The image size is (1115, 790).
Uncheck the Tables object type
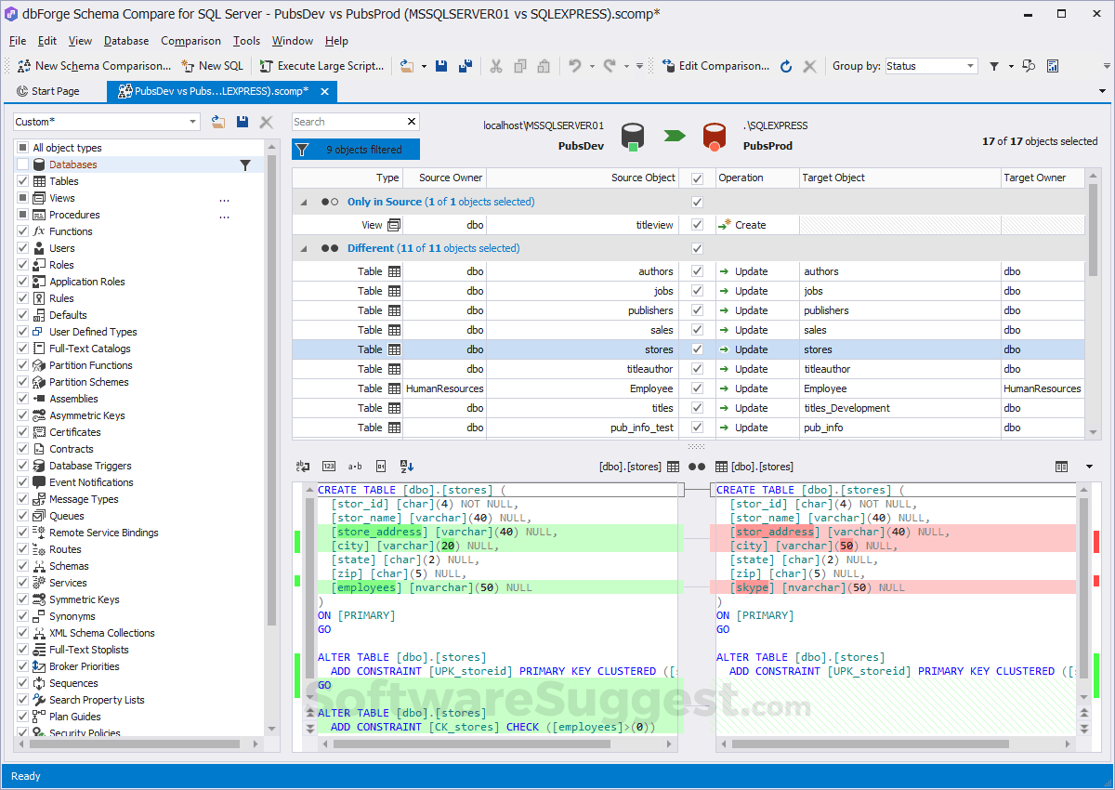(22, 180)
